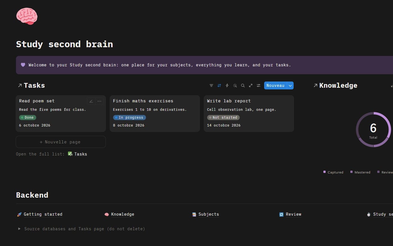Click the brain icon next to Knowledge link

click(x=107, y=215)
